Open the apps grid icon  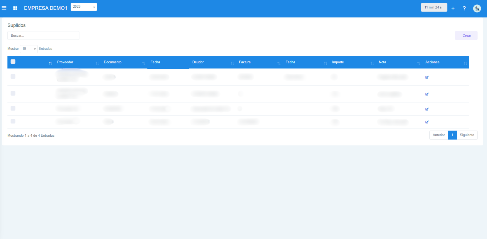tap(15, 8)
